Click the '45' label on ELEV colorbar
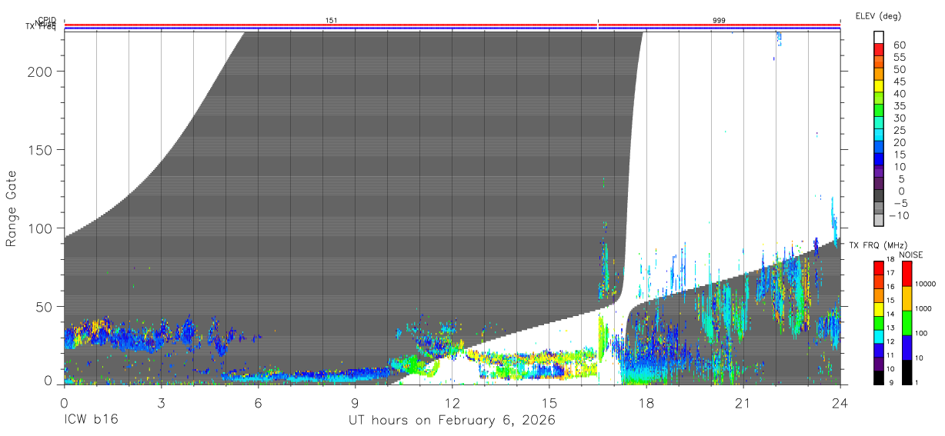 900,82
